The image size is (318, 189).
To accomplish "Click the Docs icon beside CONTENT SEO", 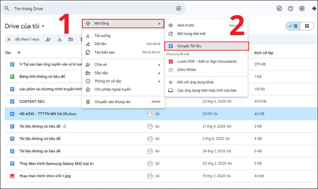I will pyautogui.click(x=12, y=101).
